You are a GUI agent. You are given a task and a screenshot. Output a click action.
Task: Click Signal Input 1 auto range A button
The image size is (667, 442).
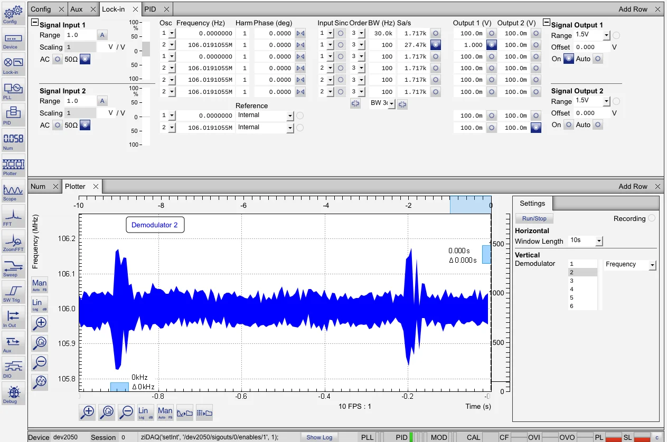click(103, 35)
